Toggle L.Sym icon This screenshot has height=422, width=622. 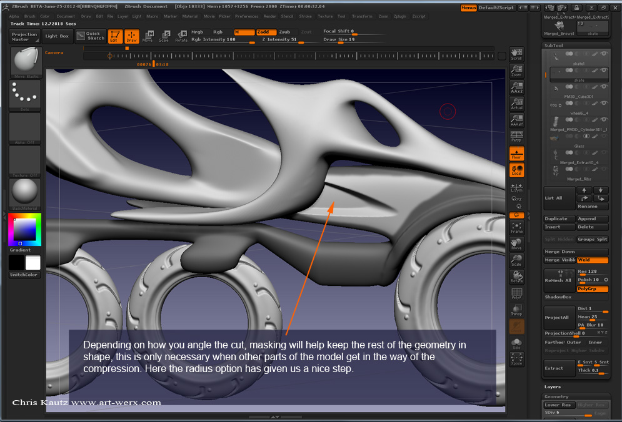point(516,188)
